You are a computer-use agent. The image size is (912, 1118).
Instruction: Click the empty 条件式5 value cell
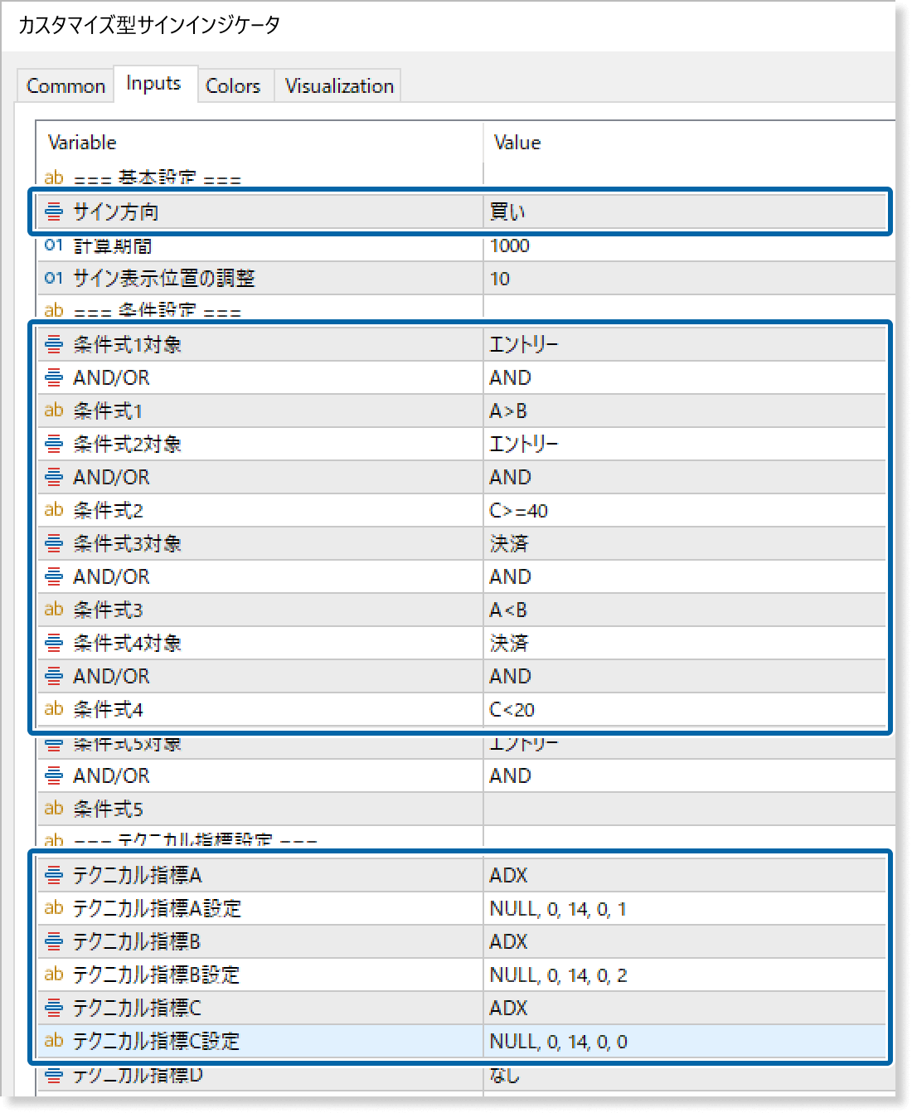pos(688,808)
